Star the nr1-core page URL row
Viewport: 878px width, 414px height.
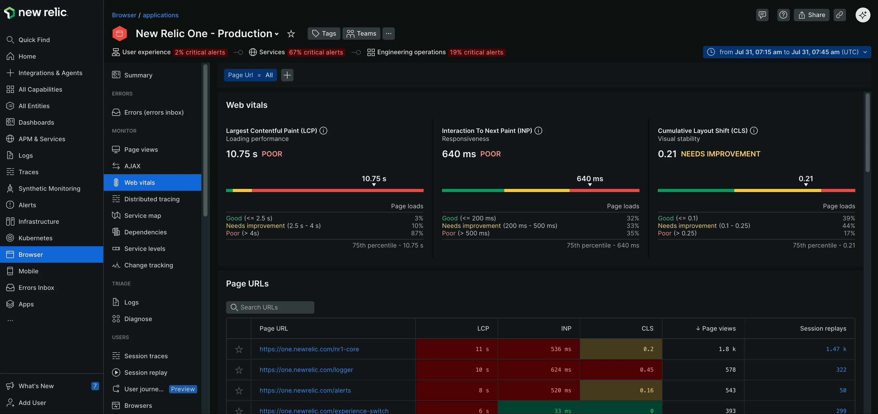(x=238, y=349)
